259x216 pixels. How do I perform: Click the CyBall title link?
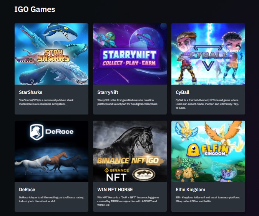pos(183,92)
